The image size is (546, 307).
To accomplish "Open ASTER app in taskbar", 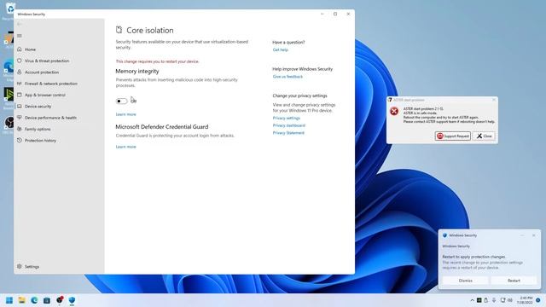I will (60, 299).
